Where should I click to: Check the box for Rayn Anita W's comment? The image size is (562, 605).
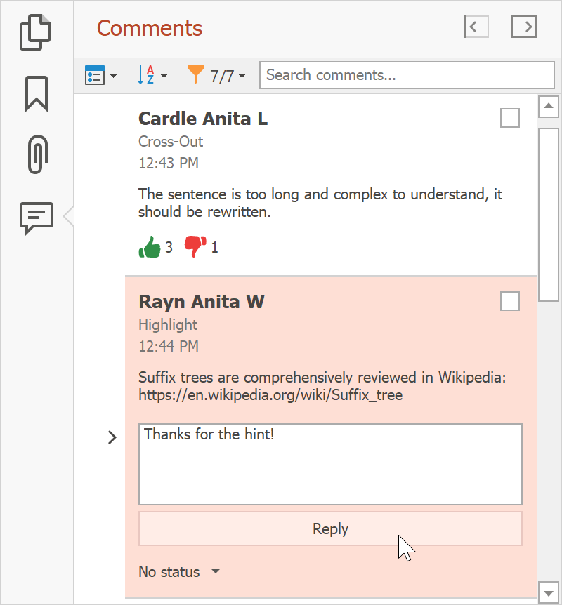tap(510, 301)
